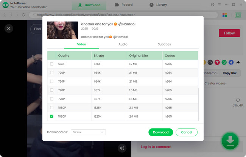Click the video thumbnail in dialog

pyautogui.click(x=62, y=30)
